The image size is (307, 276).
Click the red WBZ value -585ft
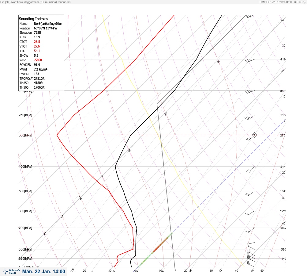click(38, 60)
